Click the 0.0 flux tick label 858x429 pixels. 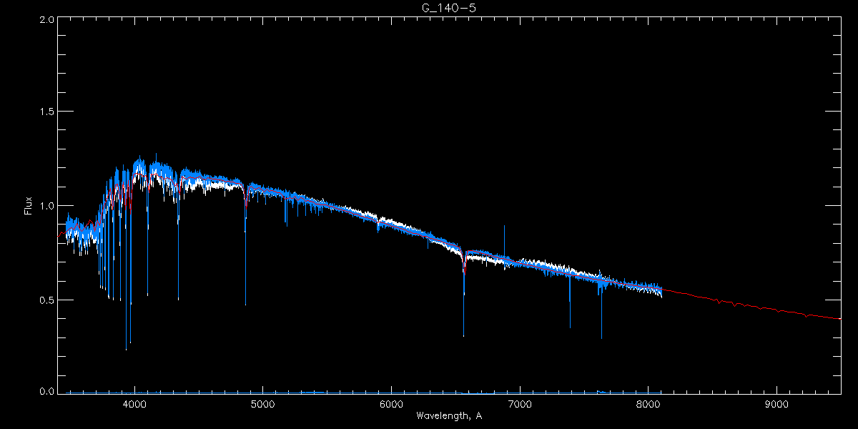[x=46, y=391]
